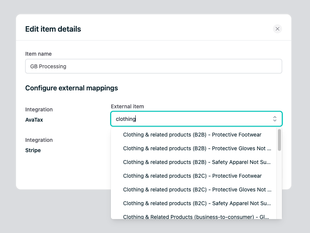
Task: Select Clothing B2C - Protective Footwear option
Action: [193, 176]
